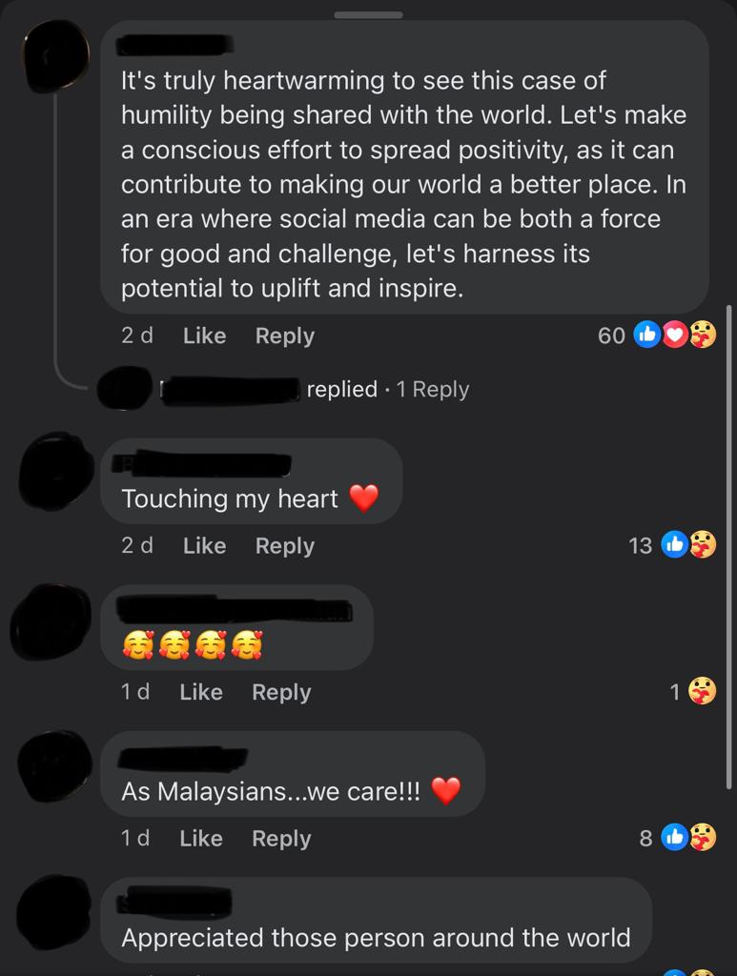737x976 pixels.
Task: Click the vertical scrollbar on the right edge
Action: coord(729,548)
